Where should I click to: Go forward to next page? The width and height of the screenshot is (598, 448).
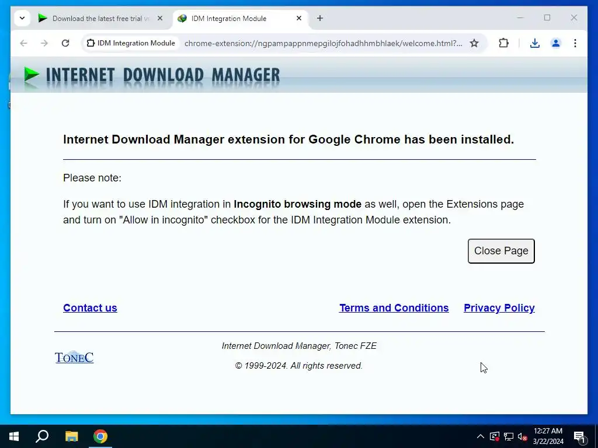pyautogui.click(x=44, y=43)
